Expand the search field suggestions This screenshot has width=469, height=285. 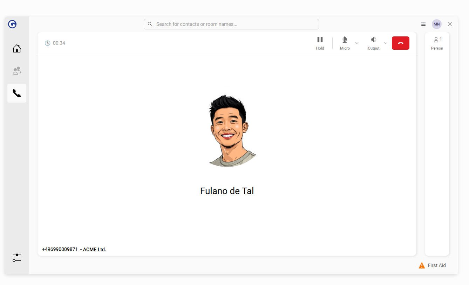(x=231, y=24)
